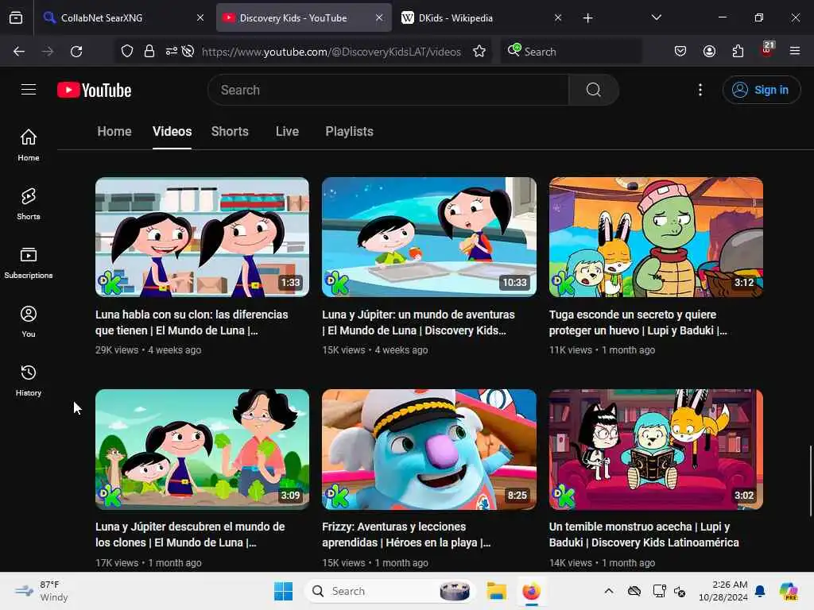Open the taskbar clock showing 2:26 AM
This screenshot has height=610, width=814.
723,591
